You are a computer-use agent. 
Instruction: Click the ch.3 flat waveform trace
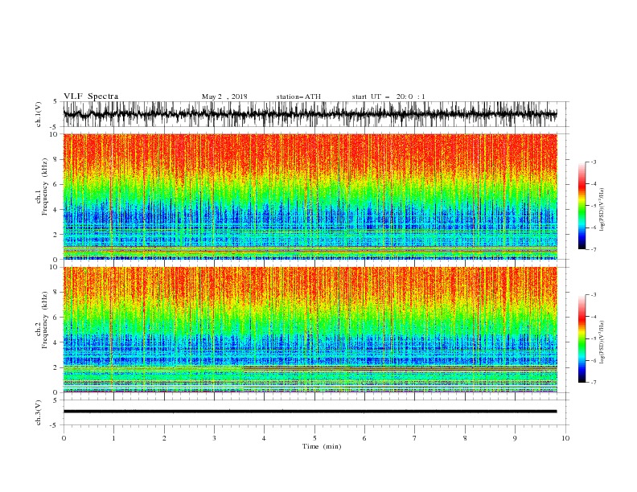pos(310,412)
